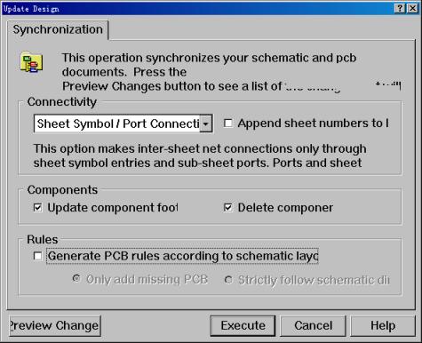Open Help for this dialog

[383, 325]
